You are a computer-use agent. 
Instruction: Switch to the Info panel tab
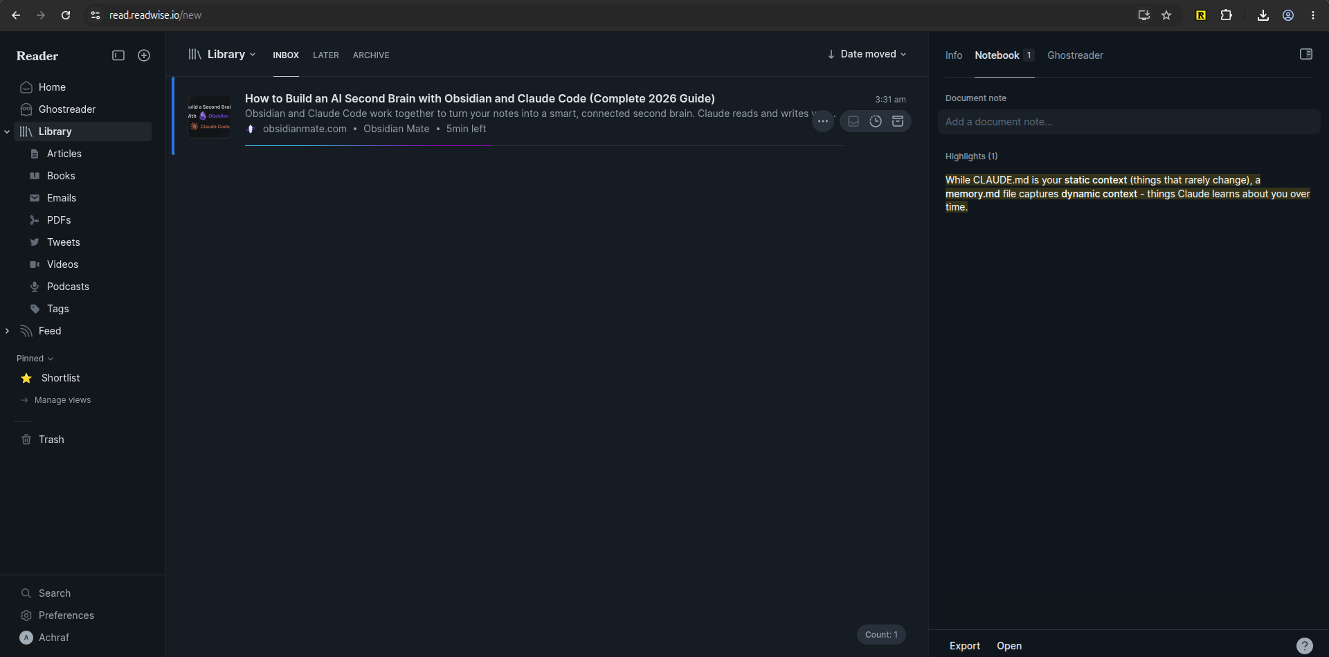[954, 55]
